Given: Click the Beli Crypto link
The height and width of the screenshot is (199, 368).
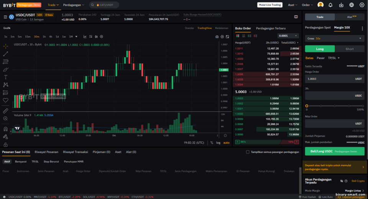Looking at the screenshot, I should pyautogui.click(x=358, y=181).
